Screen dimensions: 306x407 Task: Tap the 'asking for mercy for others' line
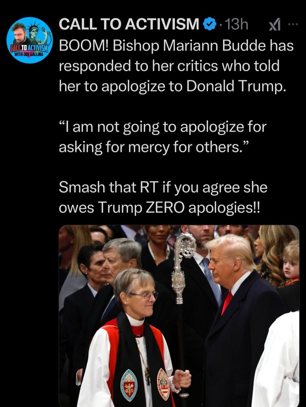coord(154,148)
